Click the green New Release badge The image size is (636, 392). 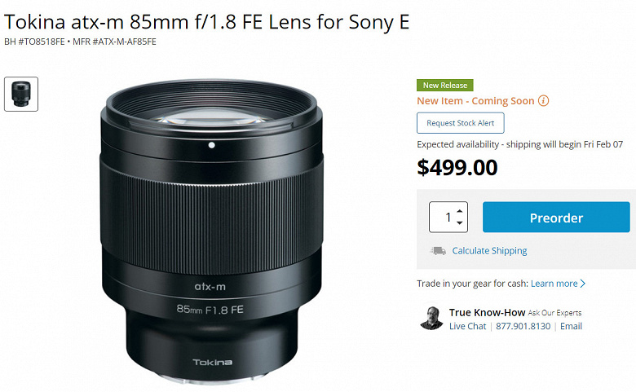pyautogui.click(x=445, y=85)
